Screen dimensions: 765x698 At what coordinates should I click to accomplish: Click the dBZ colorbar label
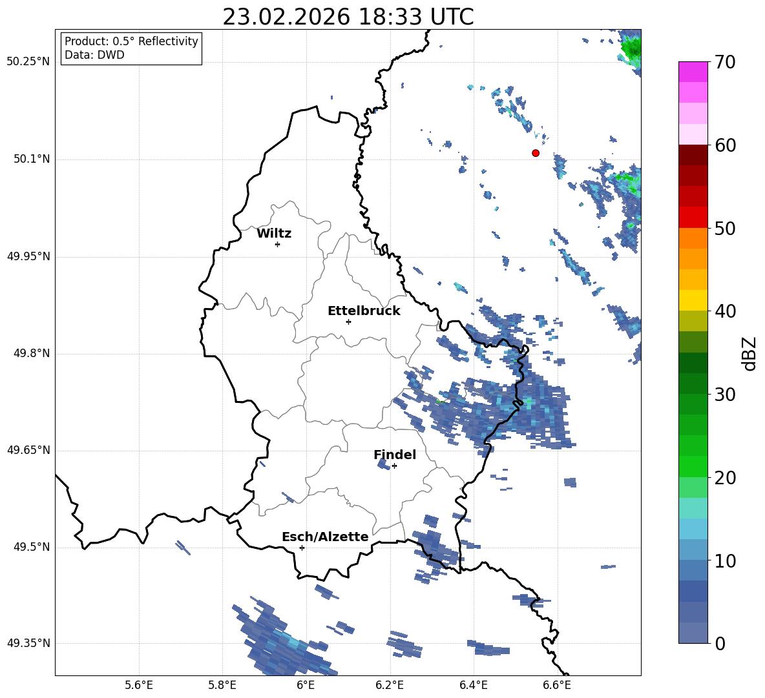[x=749, y=353]
